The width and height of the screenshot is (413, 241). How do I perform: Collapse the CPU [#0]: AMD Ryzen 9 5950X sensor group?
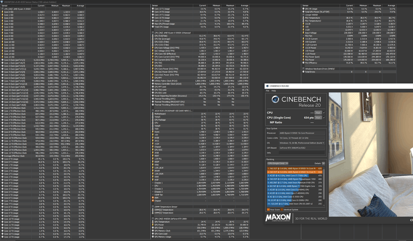[3, 9]
